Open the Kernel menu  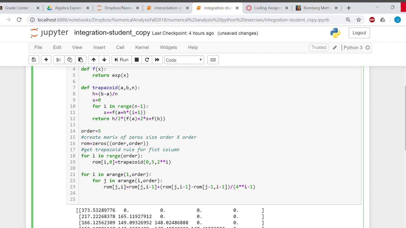tap(142, 47)
